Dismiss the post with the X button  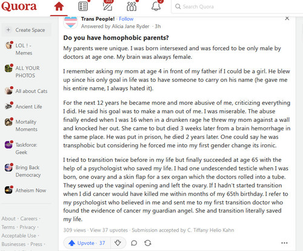pyautogui.click(x=287, y=18)
